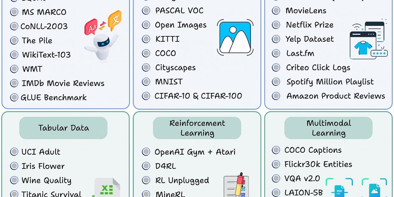Click the COCO Captions entry
This screenshot has width=394, height=197.
[313, 150]
